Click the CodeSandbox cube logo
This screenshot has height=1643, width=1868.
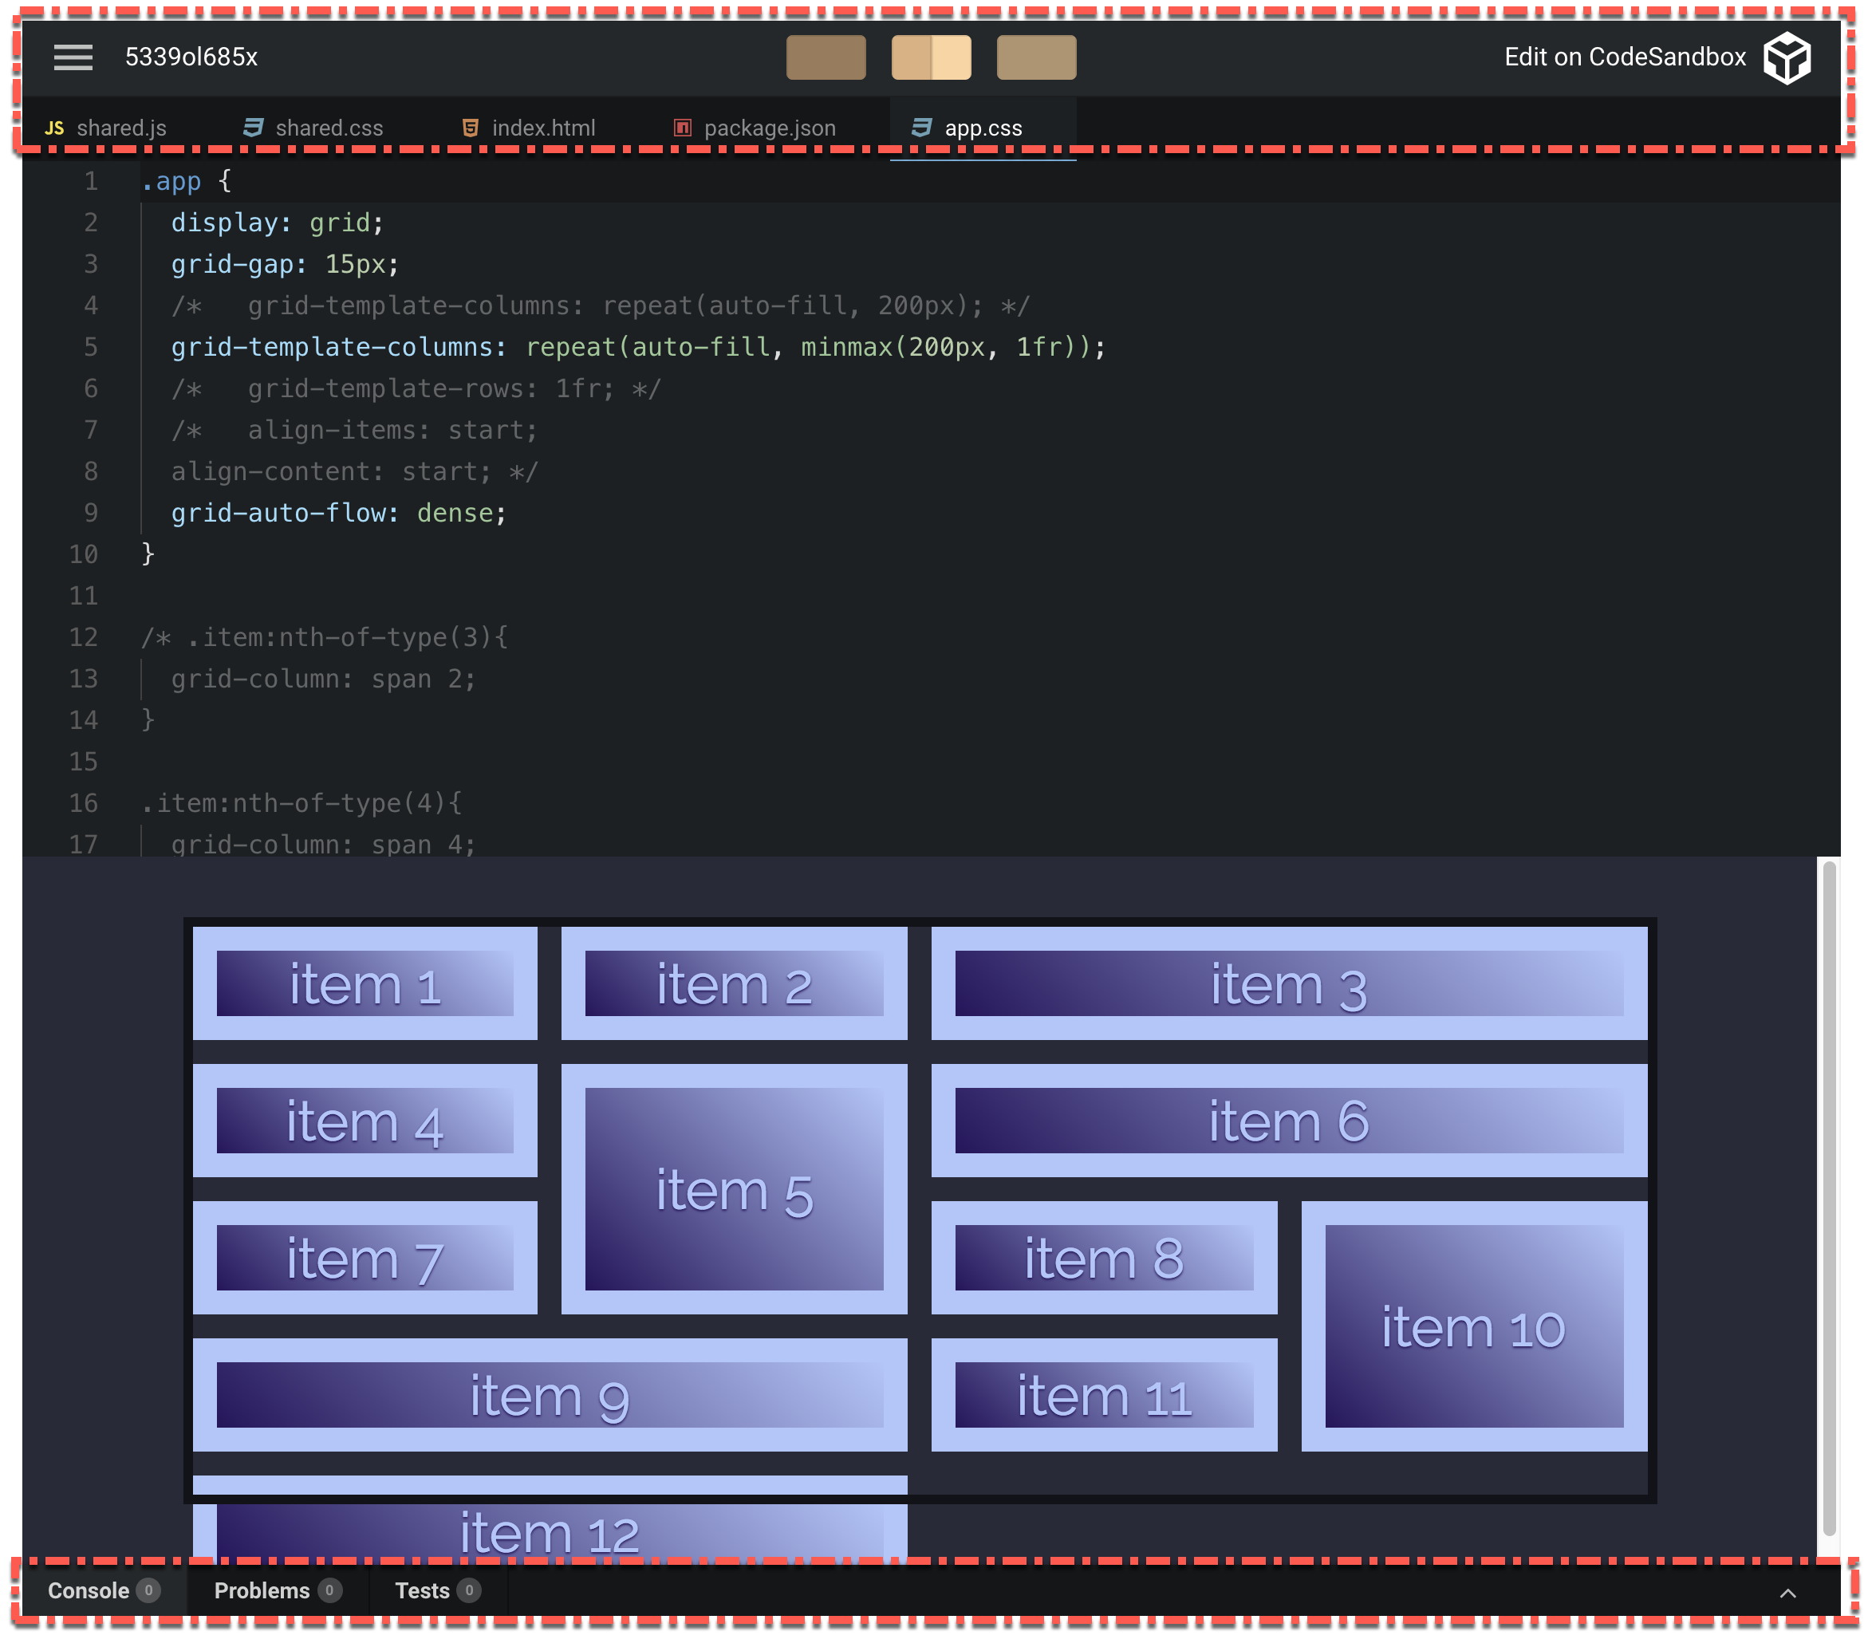click(x=1787, y=57)
